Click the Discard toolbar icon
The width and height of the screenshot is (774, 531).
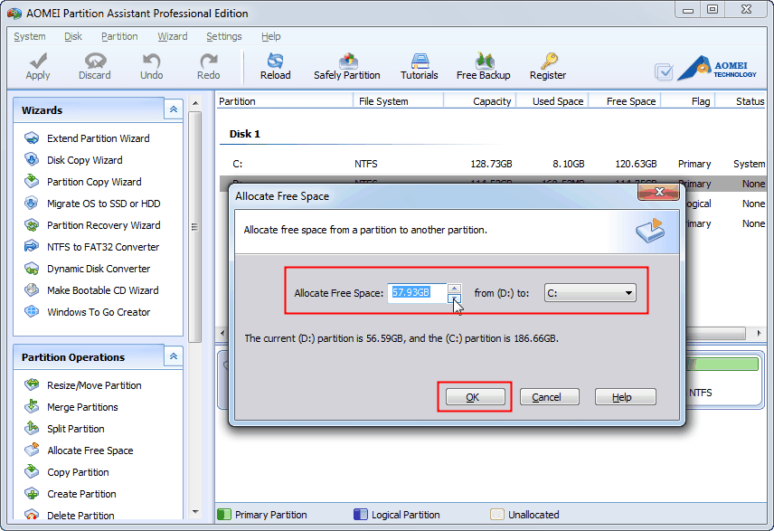click(x=95, y=62)
